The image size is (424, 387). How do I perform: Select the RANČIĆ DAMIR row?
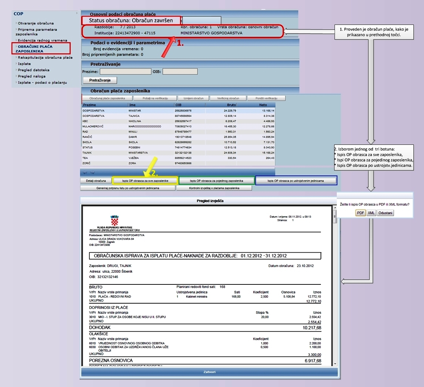[x=179, y=137]
